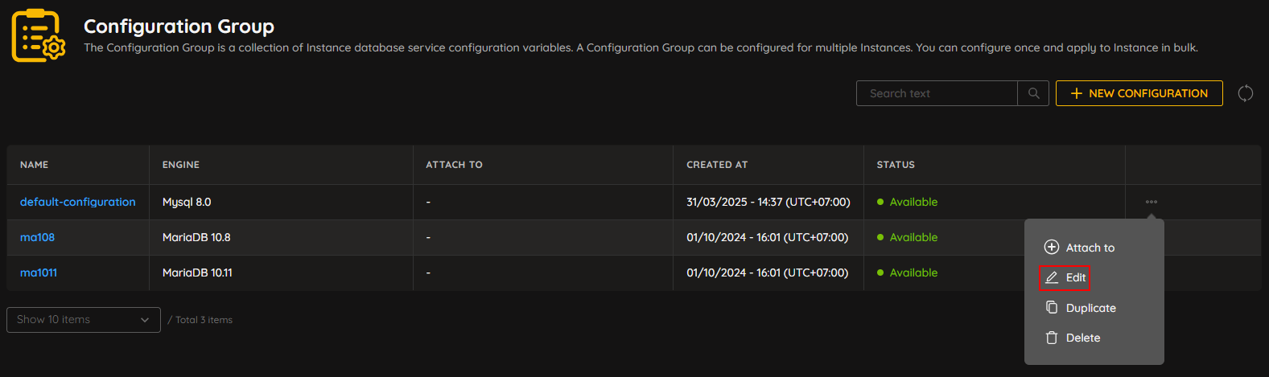Click the Attach to plus icon

coord(1051,247)
